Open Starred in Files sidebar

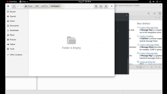click(17, 16)
